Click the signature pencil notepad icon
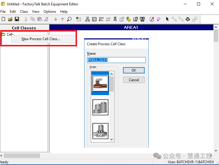The height and width of the screenshot is (165, 219). (x=152, y=19)
